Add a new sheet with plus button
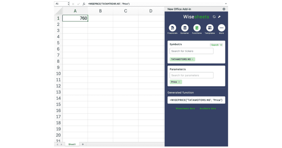 click(x=83, y=144)
